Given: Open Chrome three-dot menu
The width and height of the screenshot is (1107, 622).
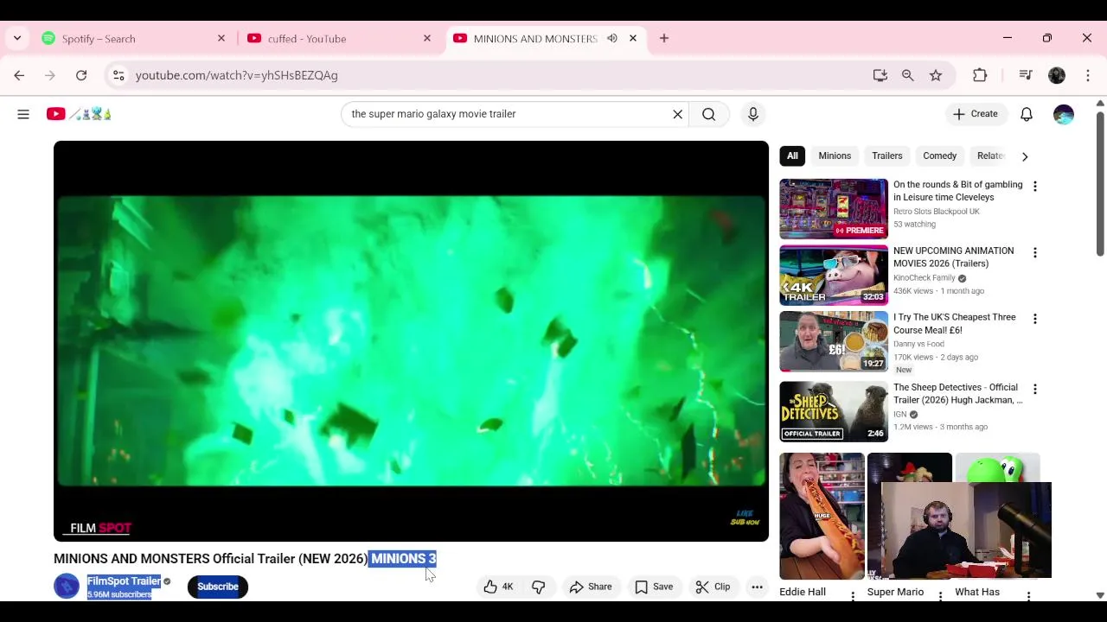Looking at the screenshot, I should (x=1088, y=75).
